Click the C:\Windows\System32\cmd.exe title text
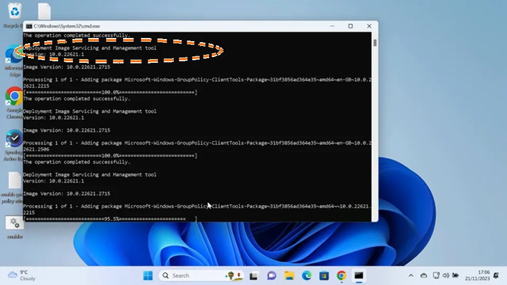 point(67,26)
